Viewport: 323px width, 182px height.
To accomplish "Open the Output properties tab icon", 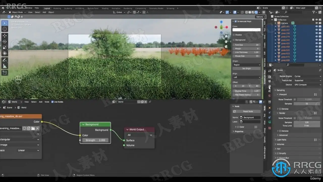I will point(270,81).
